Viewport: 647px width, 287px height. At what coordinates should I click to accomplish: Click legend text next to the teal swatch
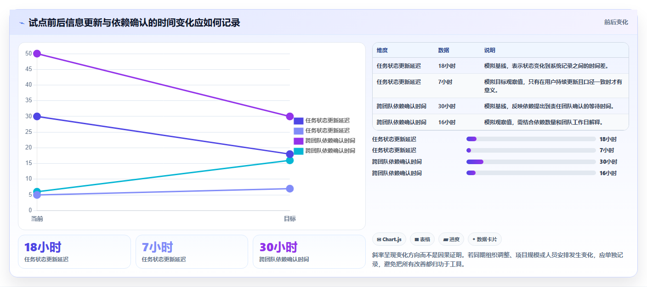point(330,151)
